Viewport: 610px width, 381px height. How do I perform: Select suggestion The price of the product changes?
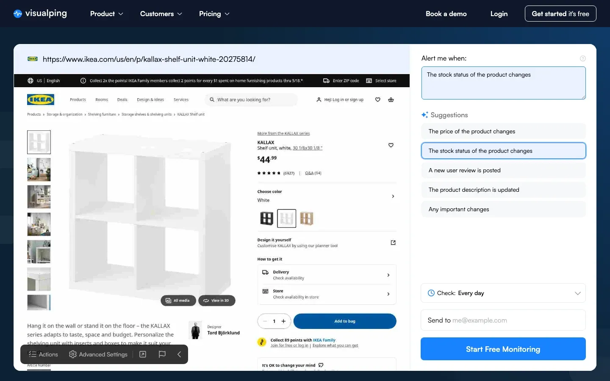(x=504, y=131)
